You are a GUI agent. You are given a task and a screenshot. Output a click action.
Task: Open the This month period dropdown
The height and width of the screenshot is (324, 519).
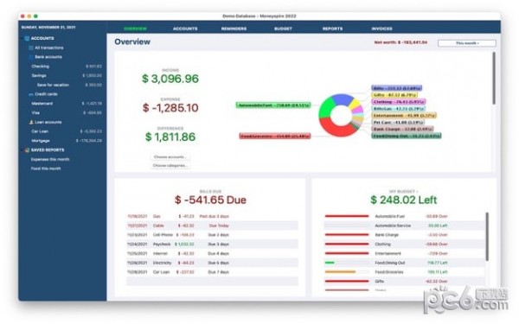(467, 43)
